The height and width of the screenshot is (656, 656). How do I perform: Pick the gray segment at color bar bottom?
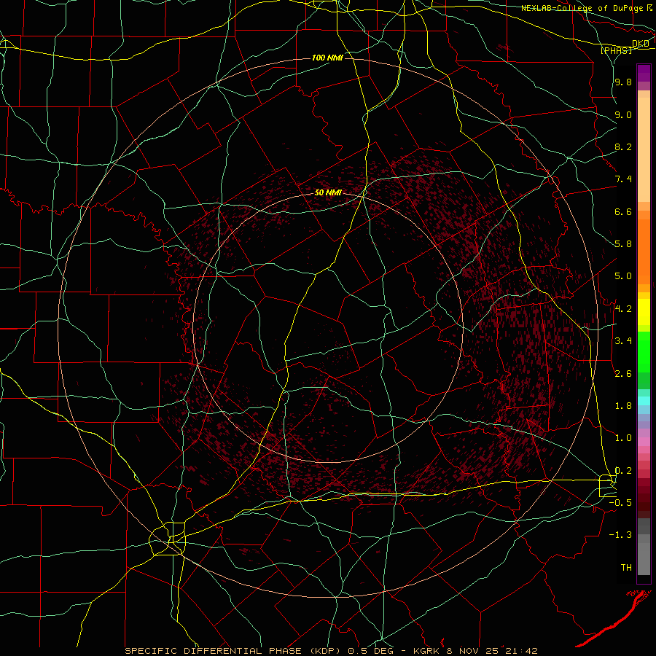click(x=644, y=558)
